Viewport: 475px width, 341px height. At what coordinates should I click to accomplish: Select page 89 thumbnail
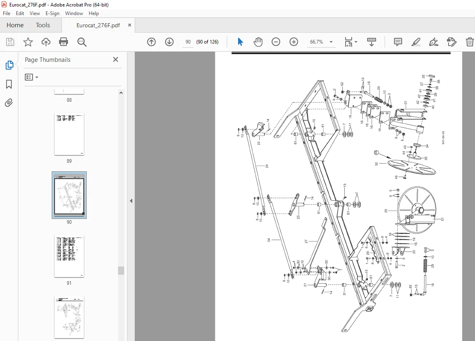click(69, 134)
